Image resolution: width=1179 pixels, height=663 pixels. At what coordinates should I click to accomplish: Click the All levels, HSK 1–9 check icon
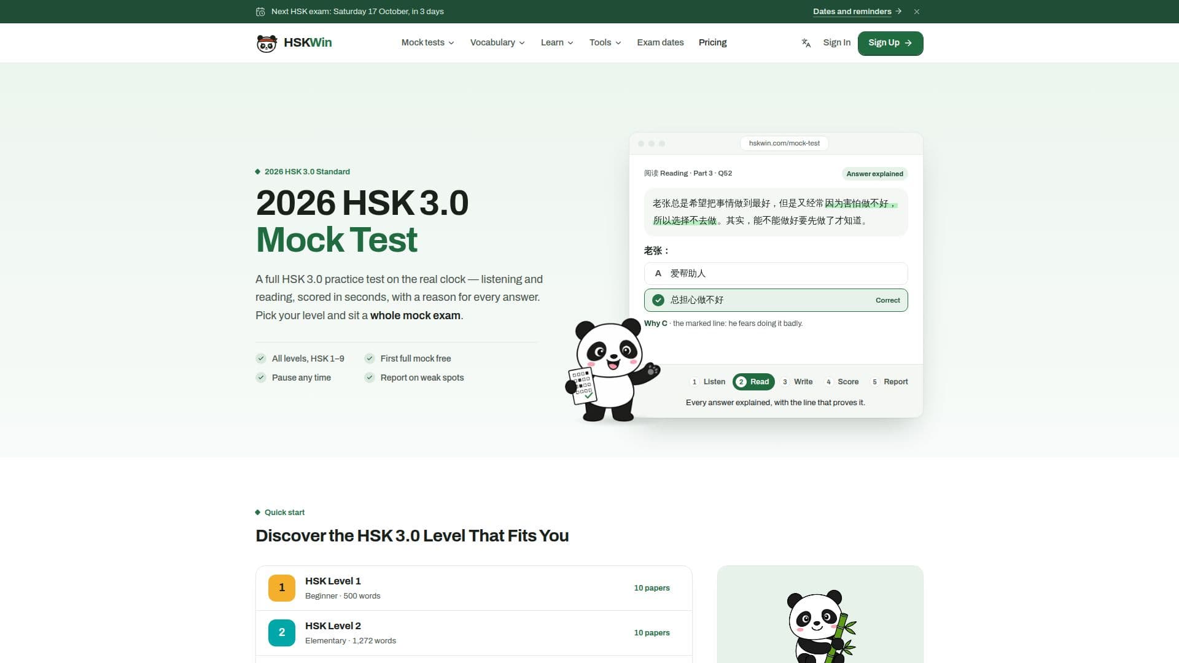[x=261, y=359]
